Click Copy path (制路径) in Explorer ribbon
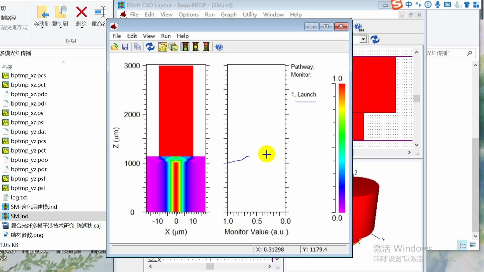 tap(8, 18)
